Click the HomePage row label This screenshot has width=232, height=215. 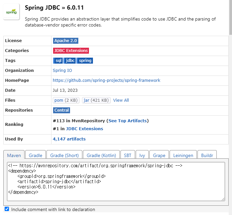click(x=17, y=81)
